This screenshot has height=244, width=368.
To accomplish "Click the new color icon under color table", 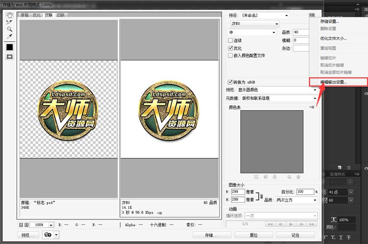I will pyautogui.click(x=289, y=177).
